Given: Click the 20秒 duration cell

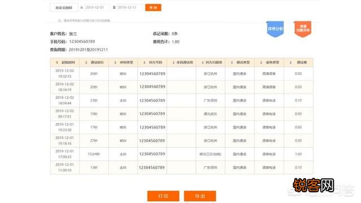Looking at the screenshot, I should click(94, 87).
